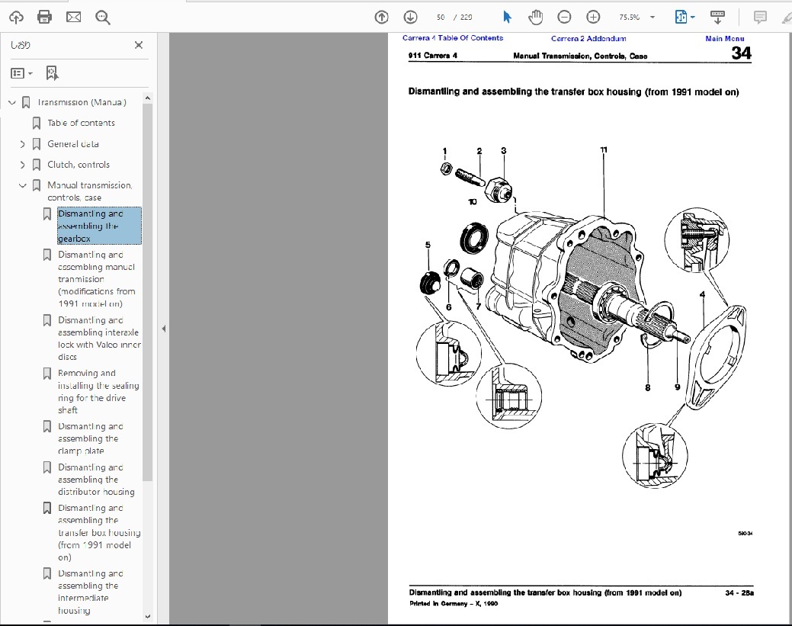Zoom out with the minus button
The width and height of the screenshot is (792, 626).
[564, 18]
